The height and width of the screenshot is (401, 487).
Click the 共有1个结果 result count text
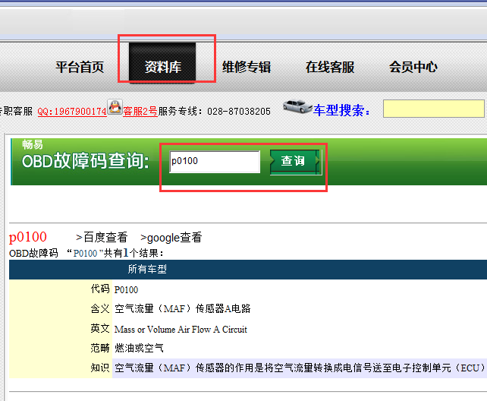click(x=134, y=253)
